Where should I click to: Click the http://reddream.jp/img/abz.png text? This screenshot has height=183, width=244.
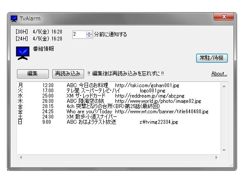point(150,96)
